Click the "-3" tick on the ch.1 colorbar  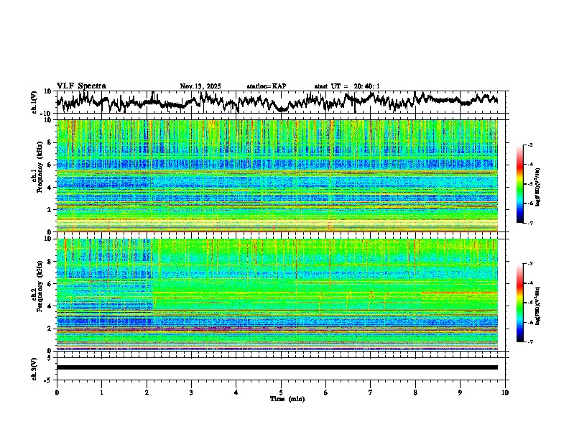click(x=530, y=145)
